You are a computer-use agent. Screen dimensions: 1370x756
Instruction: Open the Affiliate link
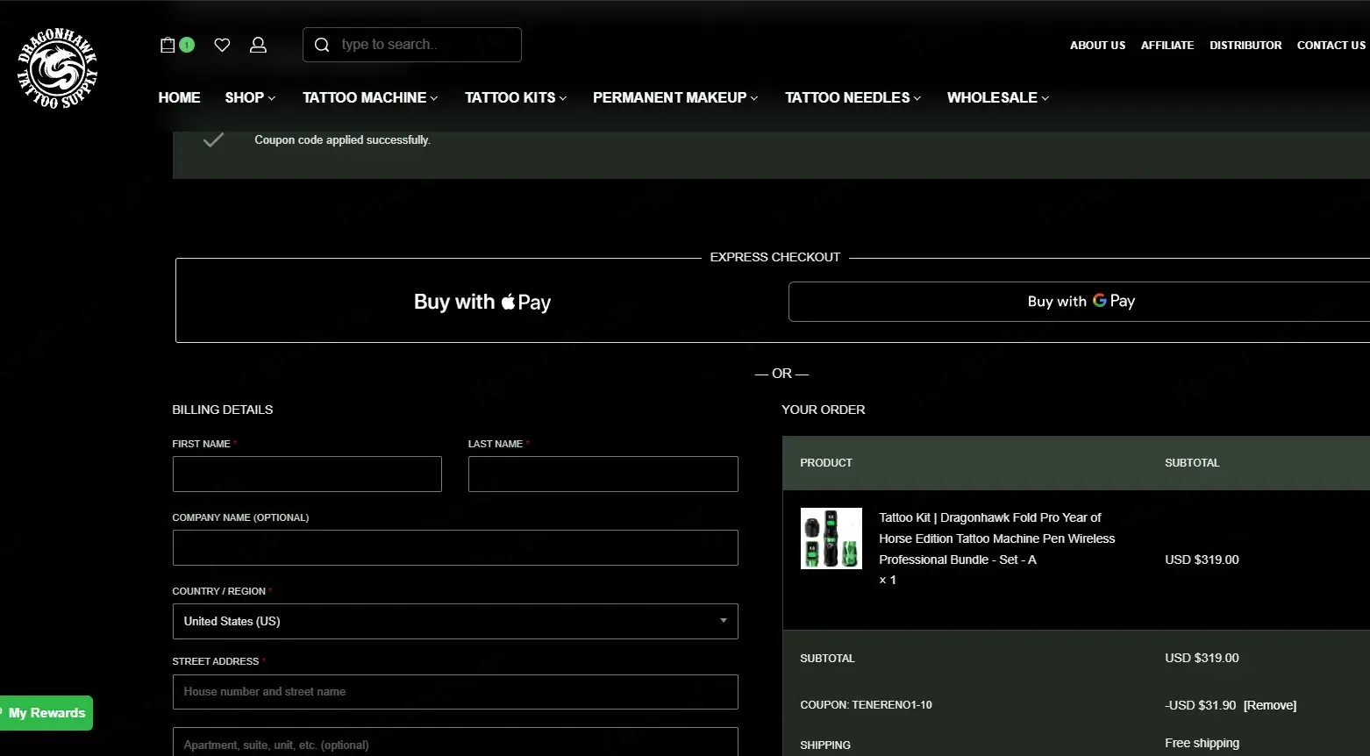[1167, 45]
